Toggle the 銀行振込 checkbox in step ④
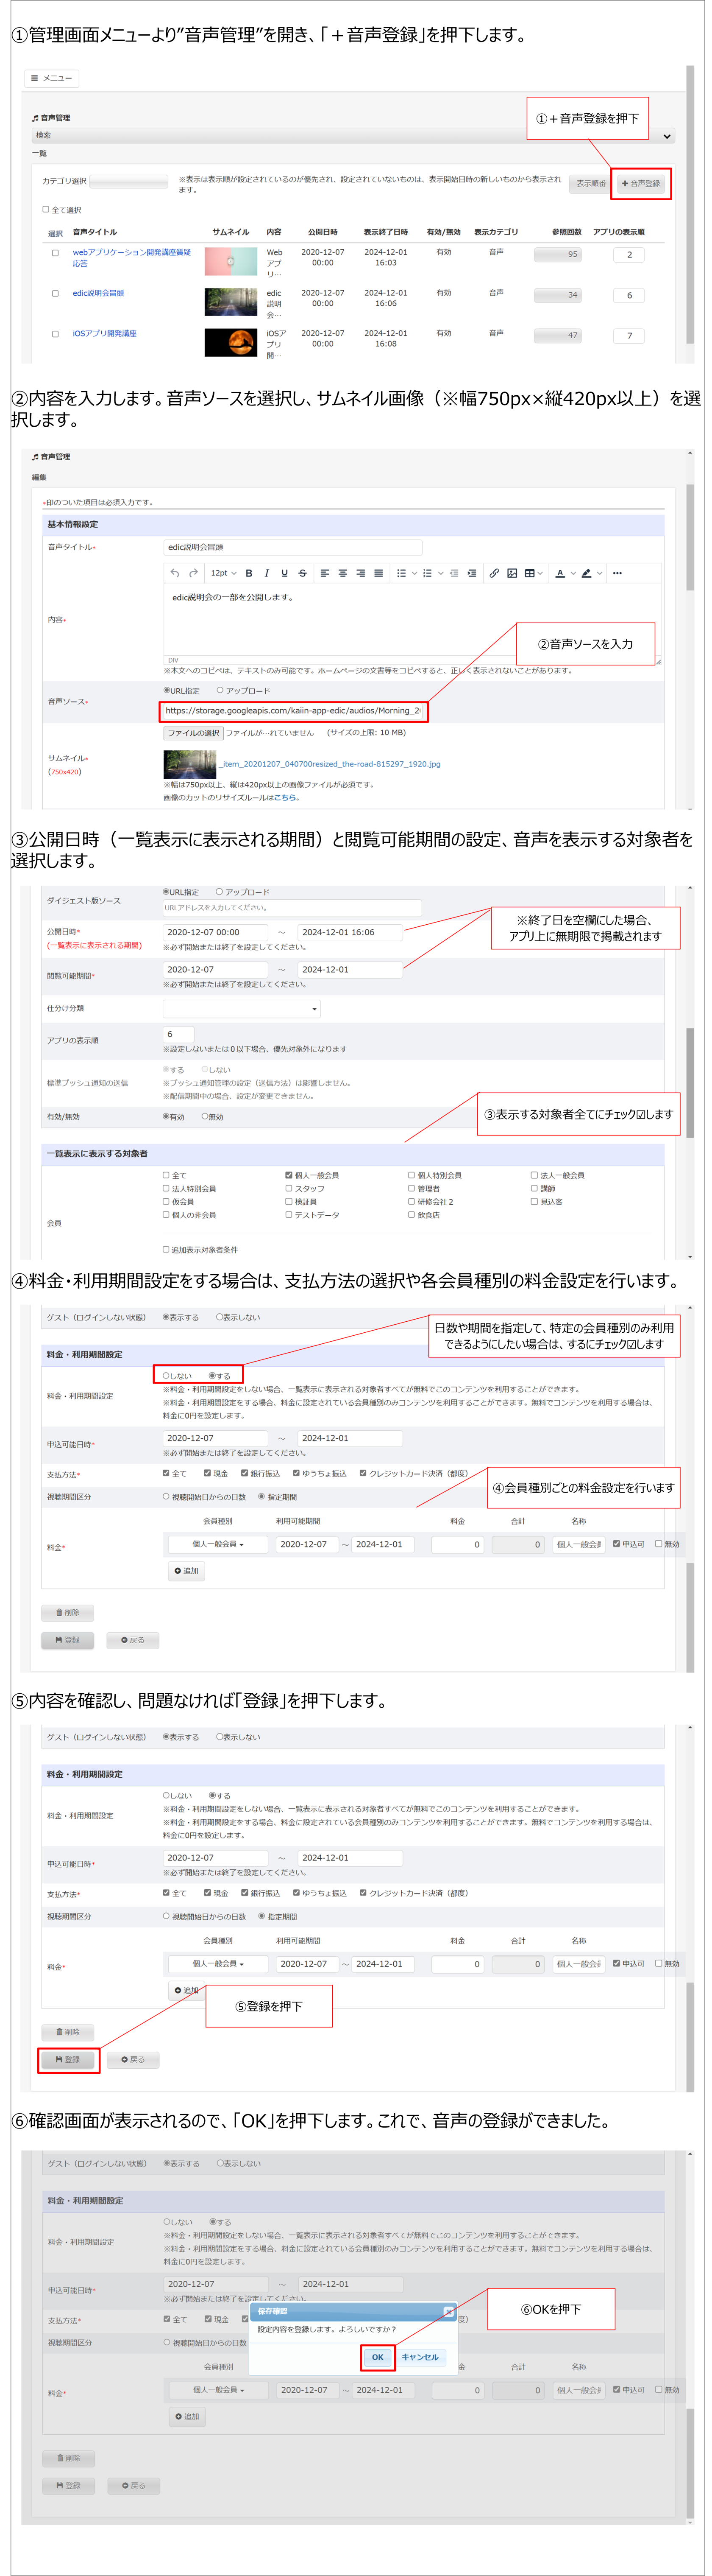Viewport: 712px width, 2576px height. pyautogui.click(x=245, y=1473)
